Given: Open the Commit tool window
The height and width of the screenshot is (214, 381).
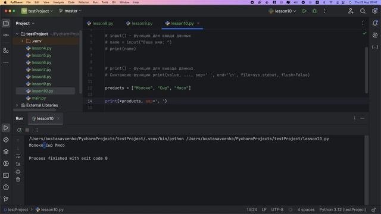Looking at the screenshot, I should click(6, 35).
